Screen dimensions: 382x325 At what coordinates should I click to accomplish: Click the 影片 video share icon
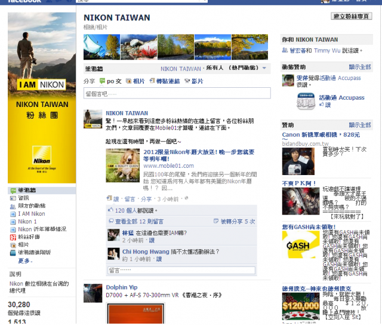(187, 81)
